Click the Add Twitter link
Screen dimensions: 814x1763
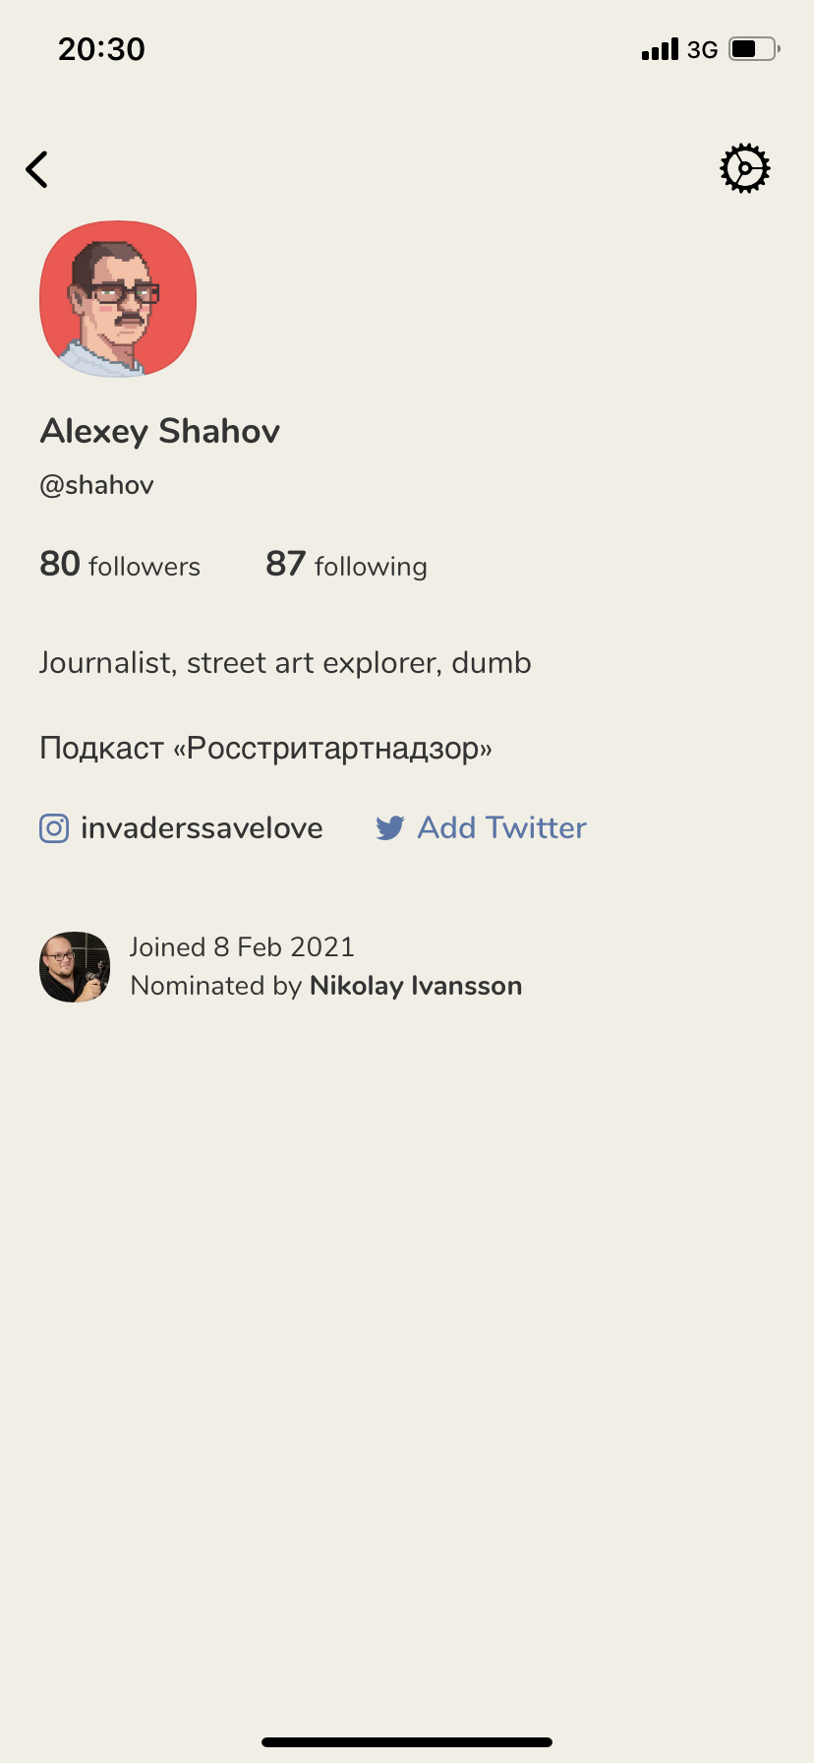(501, 828)
